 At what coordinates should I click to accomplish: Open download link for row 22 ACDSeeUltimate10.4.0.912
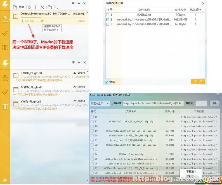point(199,145)
